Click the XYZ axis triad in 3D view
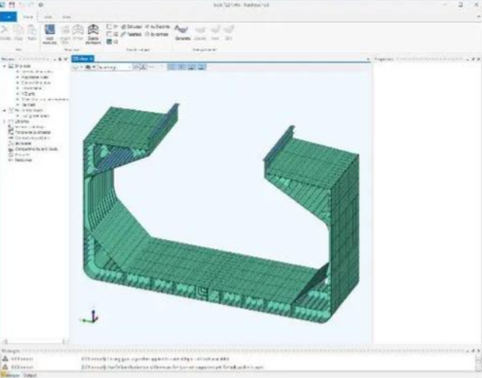 [89, 317]
